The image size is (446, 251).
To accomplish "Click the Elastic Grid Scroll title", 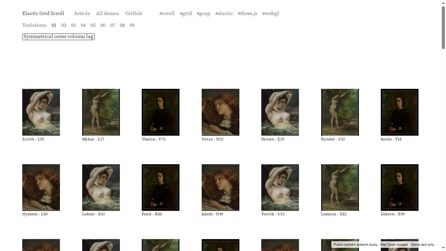I will [x=43, y=13].
